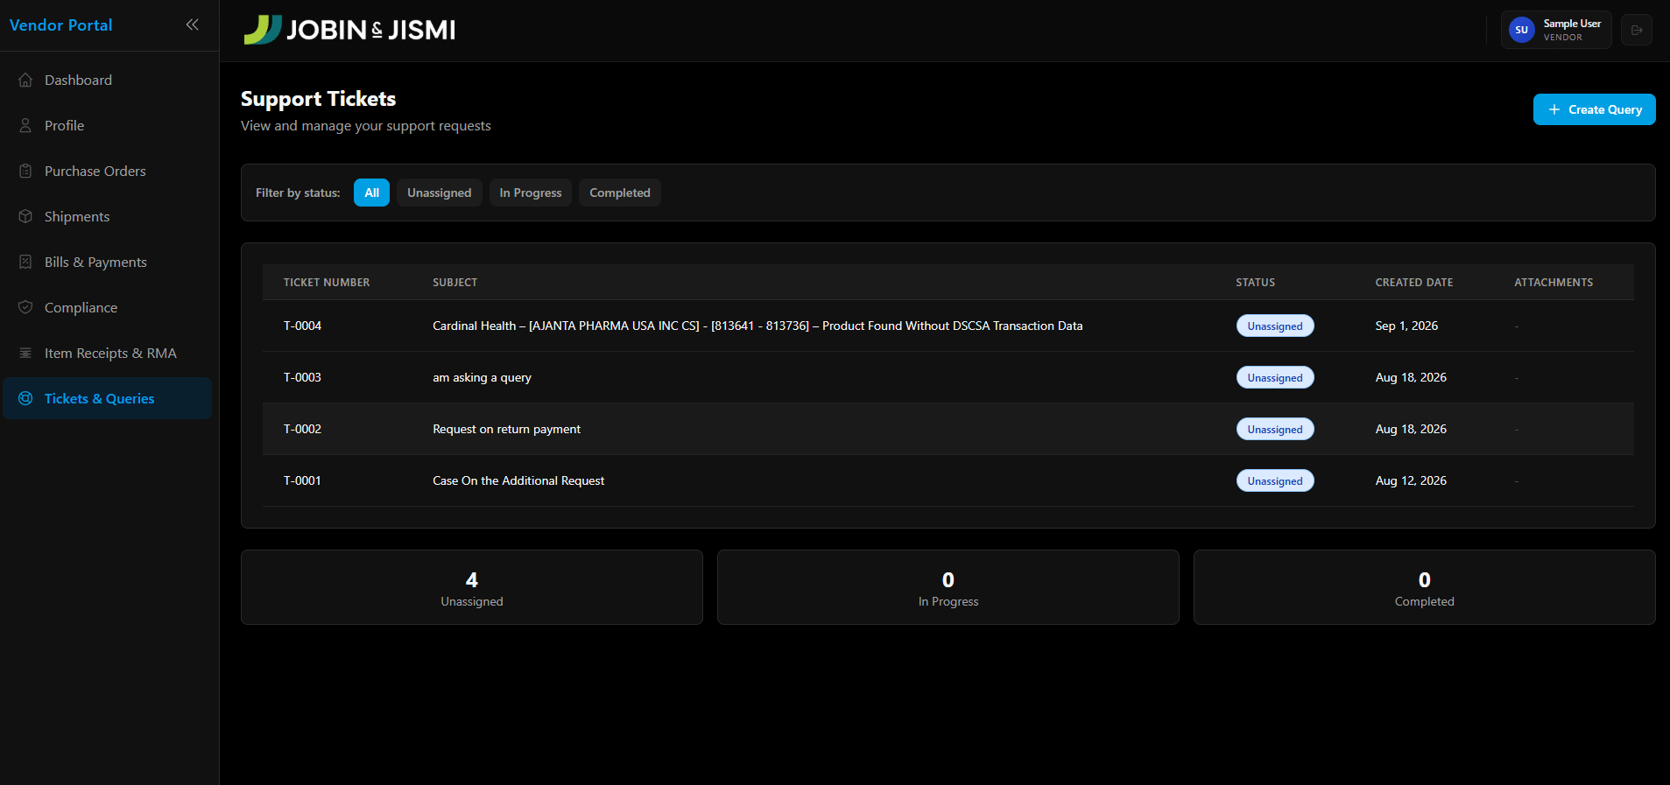Image resolution: width=1670 pixels, height=785 pixels.
Task: Click the Shipments box icon
Action: 25,216
